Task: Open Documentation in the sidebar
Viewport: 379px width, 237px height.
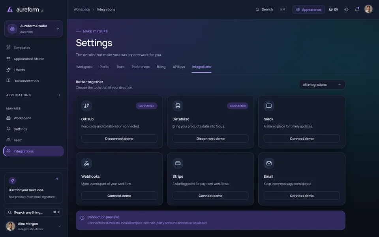Action: point(34,81)
